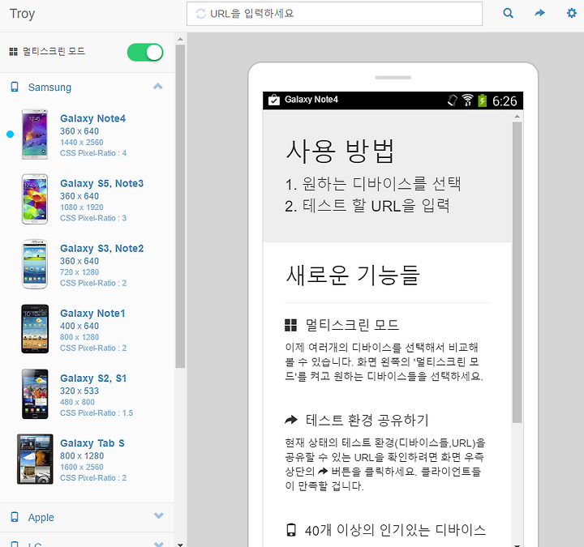Click the 새로운 기능들 heading

tap(353, 275)
